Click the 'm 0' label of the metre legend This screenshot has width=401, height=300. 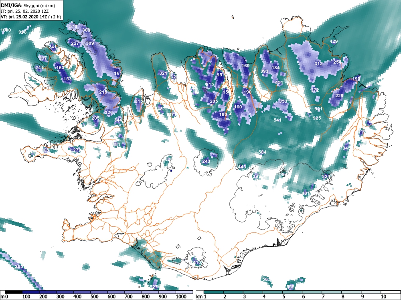pos(4,297)
